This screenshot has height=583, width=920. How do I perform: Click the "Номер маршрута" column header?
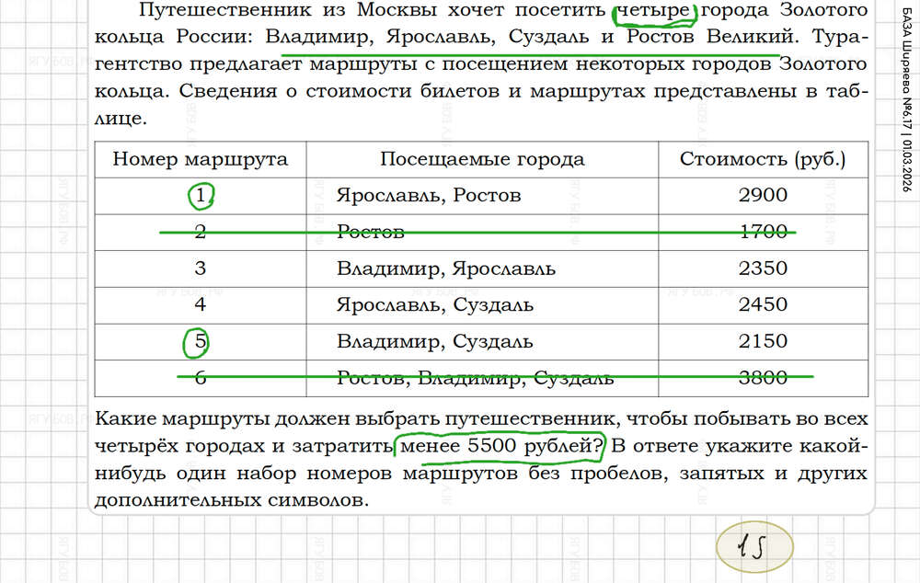[x=200, y=159]
